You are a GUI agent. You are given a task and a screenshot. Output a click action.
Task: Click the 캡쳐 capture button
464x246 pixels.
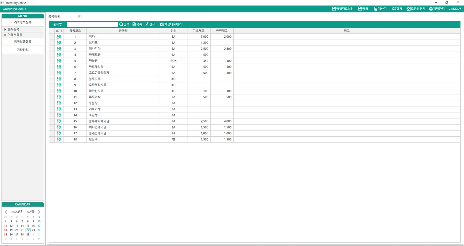pos(397,9)
